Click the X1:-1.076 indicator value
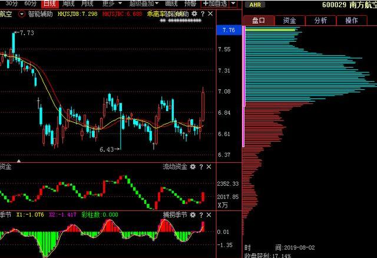The height and width of the screenshot is (258, 377). (30, 215)
